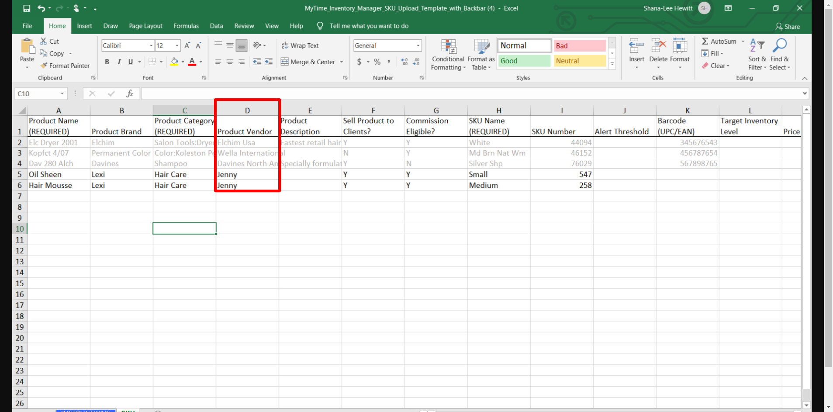Set middle vertical alignment
The image size is (833, 412).
click(230, 45)
